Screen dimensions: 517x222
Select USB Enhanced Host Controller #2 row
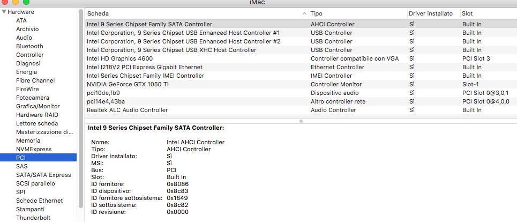click(301, 41)
